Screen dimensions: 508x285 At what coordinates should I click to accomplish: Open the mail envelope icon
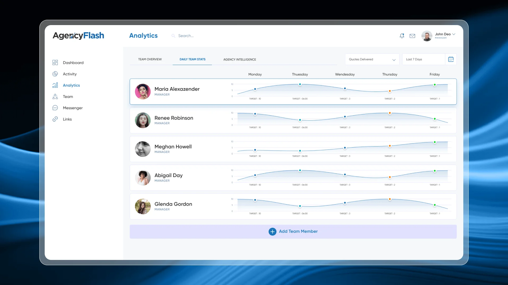point(412,36)
